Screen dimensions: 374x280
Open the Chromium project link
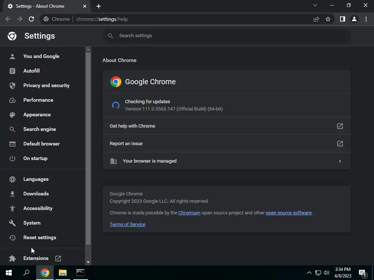coord(189,213)
